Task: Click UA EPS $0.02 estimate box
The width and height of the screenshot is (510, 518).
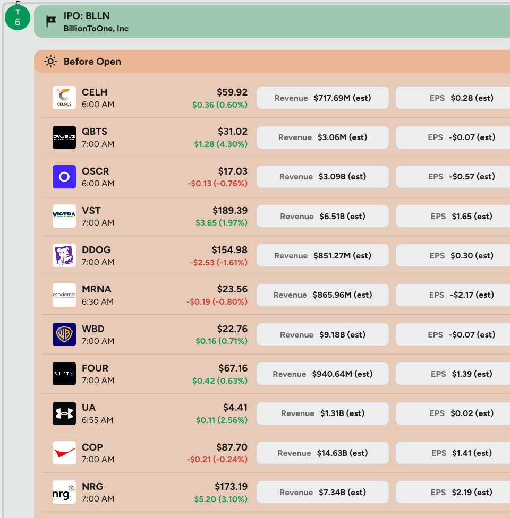Action: [453, 413]
